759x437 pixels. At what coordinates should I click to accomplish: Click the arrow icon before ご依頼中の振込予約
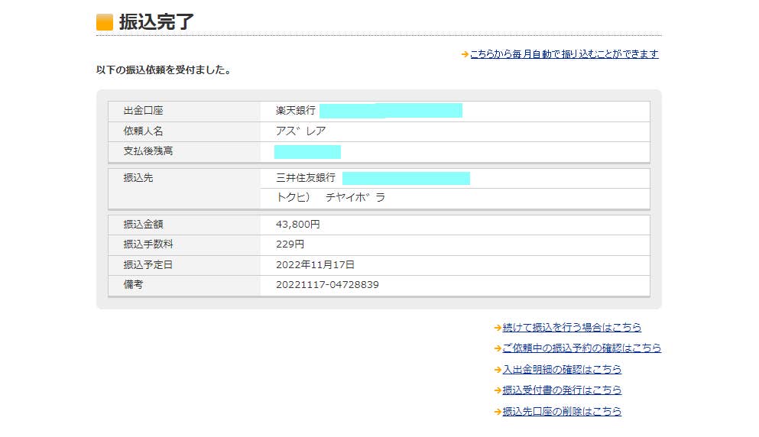coord(498,348)
